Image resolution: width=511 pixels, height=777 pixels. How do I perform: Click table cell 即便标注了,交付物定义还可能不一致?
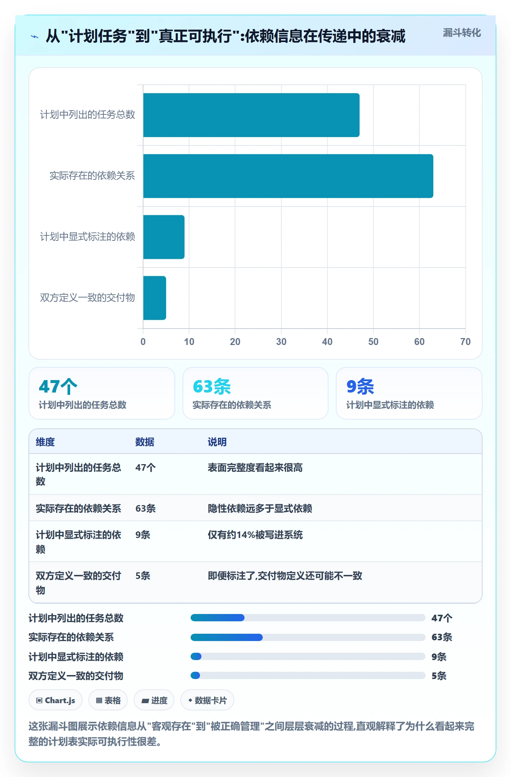(285, 576)
